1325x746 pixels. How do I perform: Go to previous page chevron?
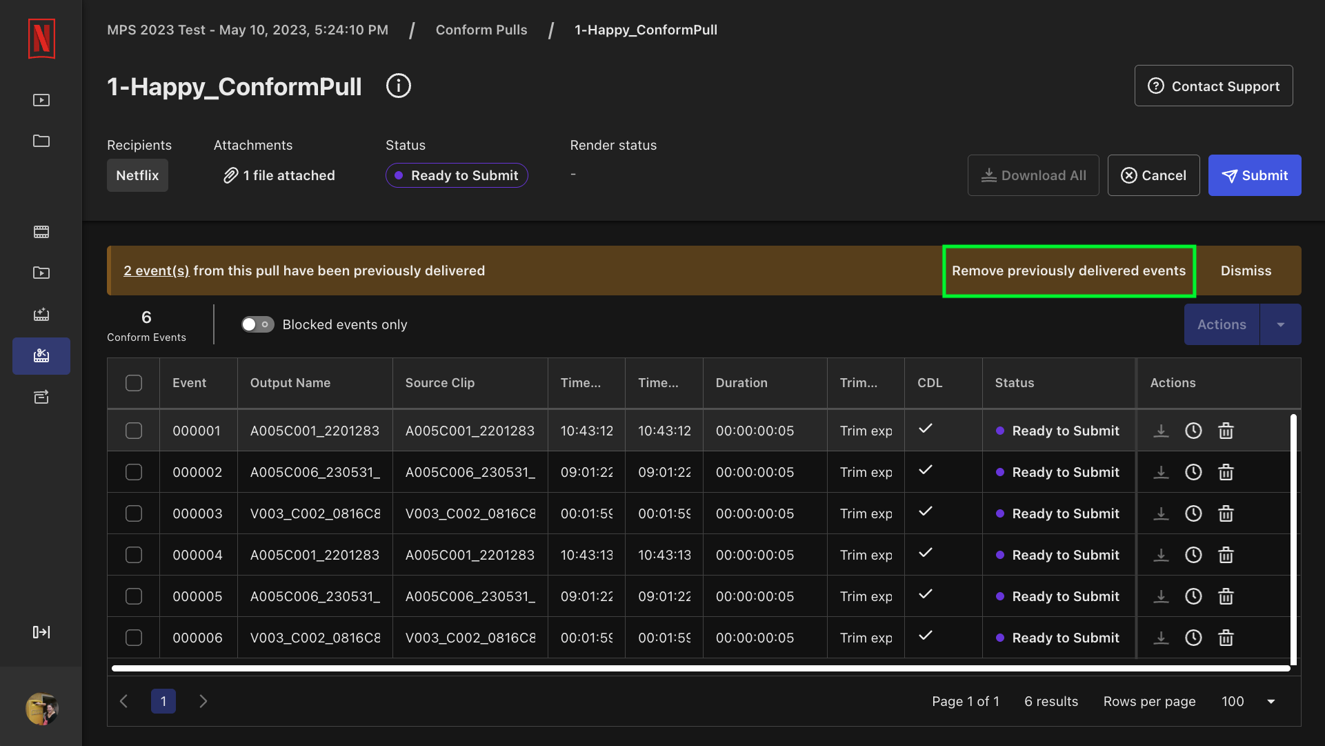(124, 701)
